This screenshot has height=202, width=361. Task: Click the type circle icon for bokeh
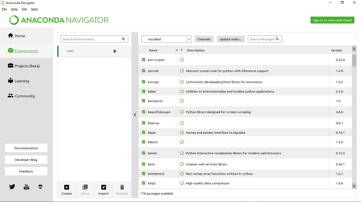pyautogui.click(x=182, y=153)
